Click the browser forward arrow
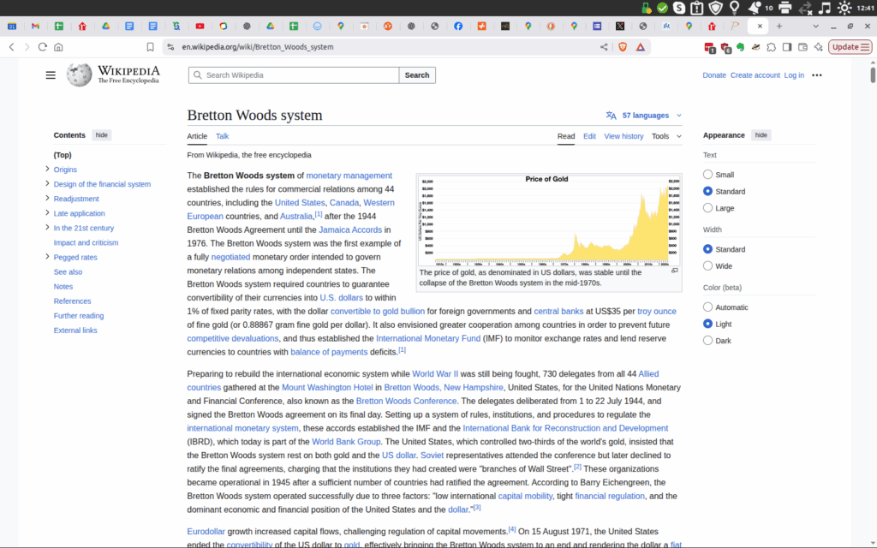The width and height of the screenshot is (877, 548). tap(27, 47)
